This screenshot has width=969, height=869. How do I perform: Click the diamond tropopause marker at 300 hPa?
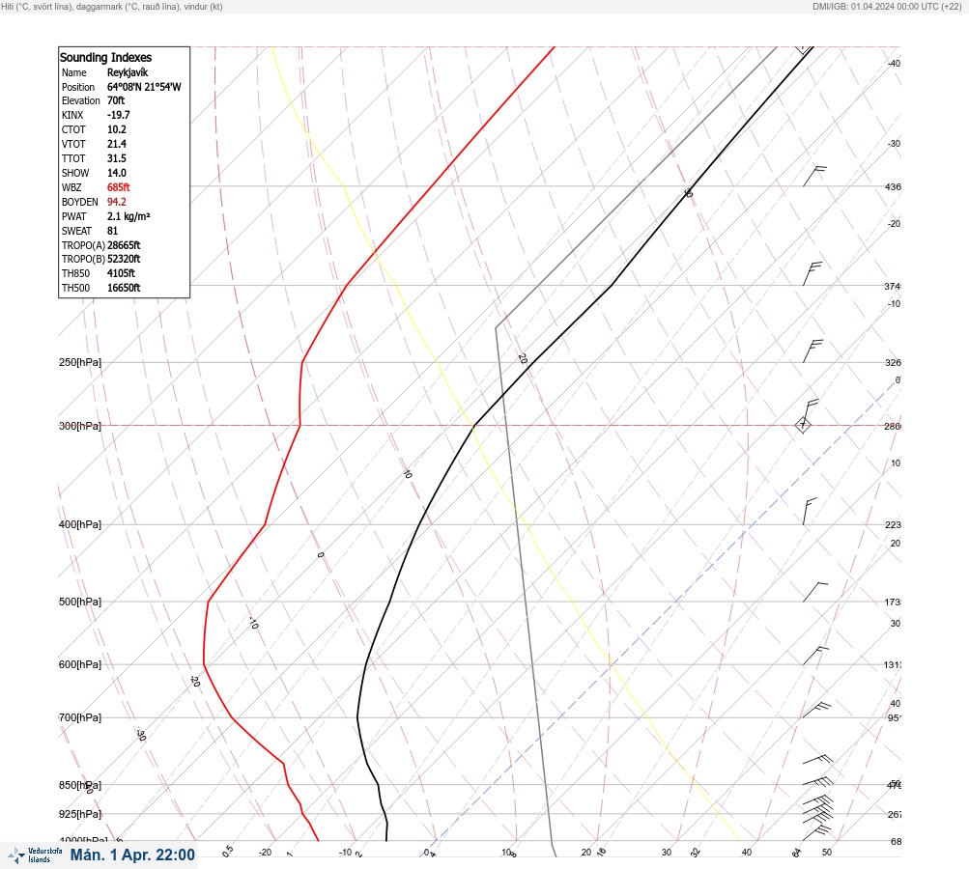pyautogui.click(x=803, y=425)
